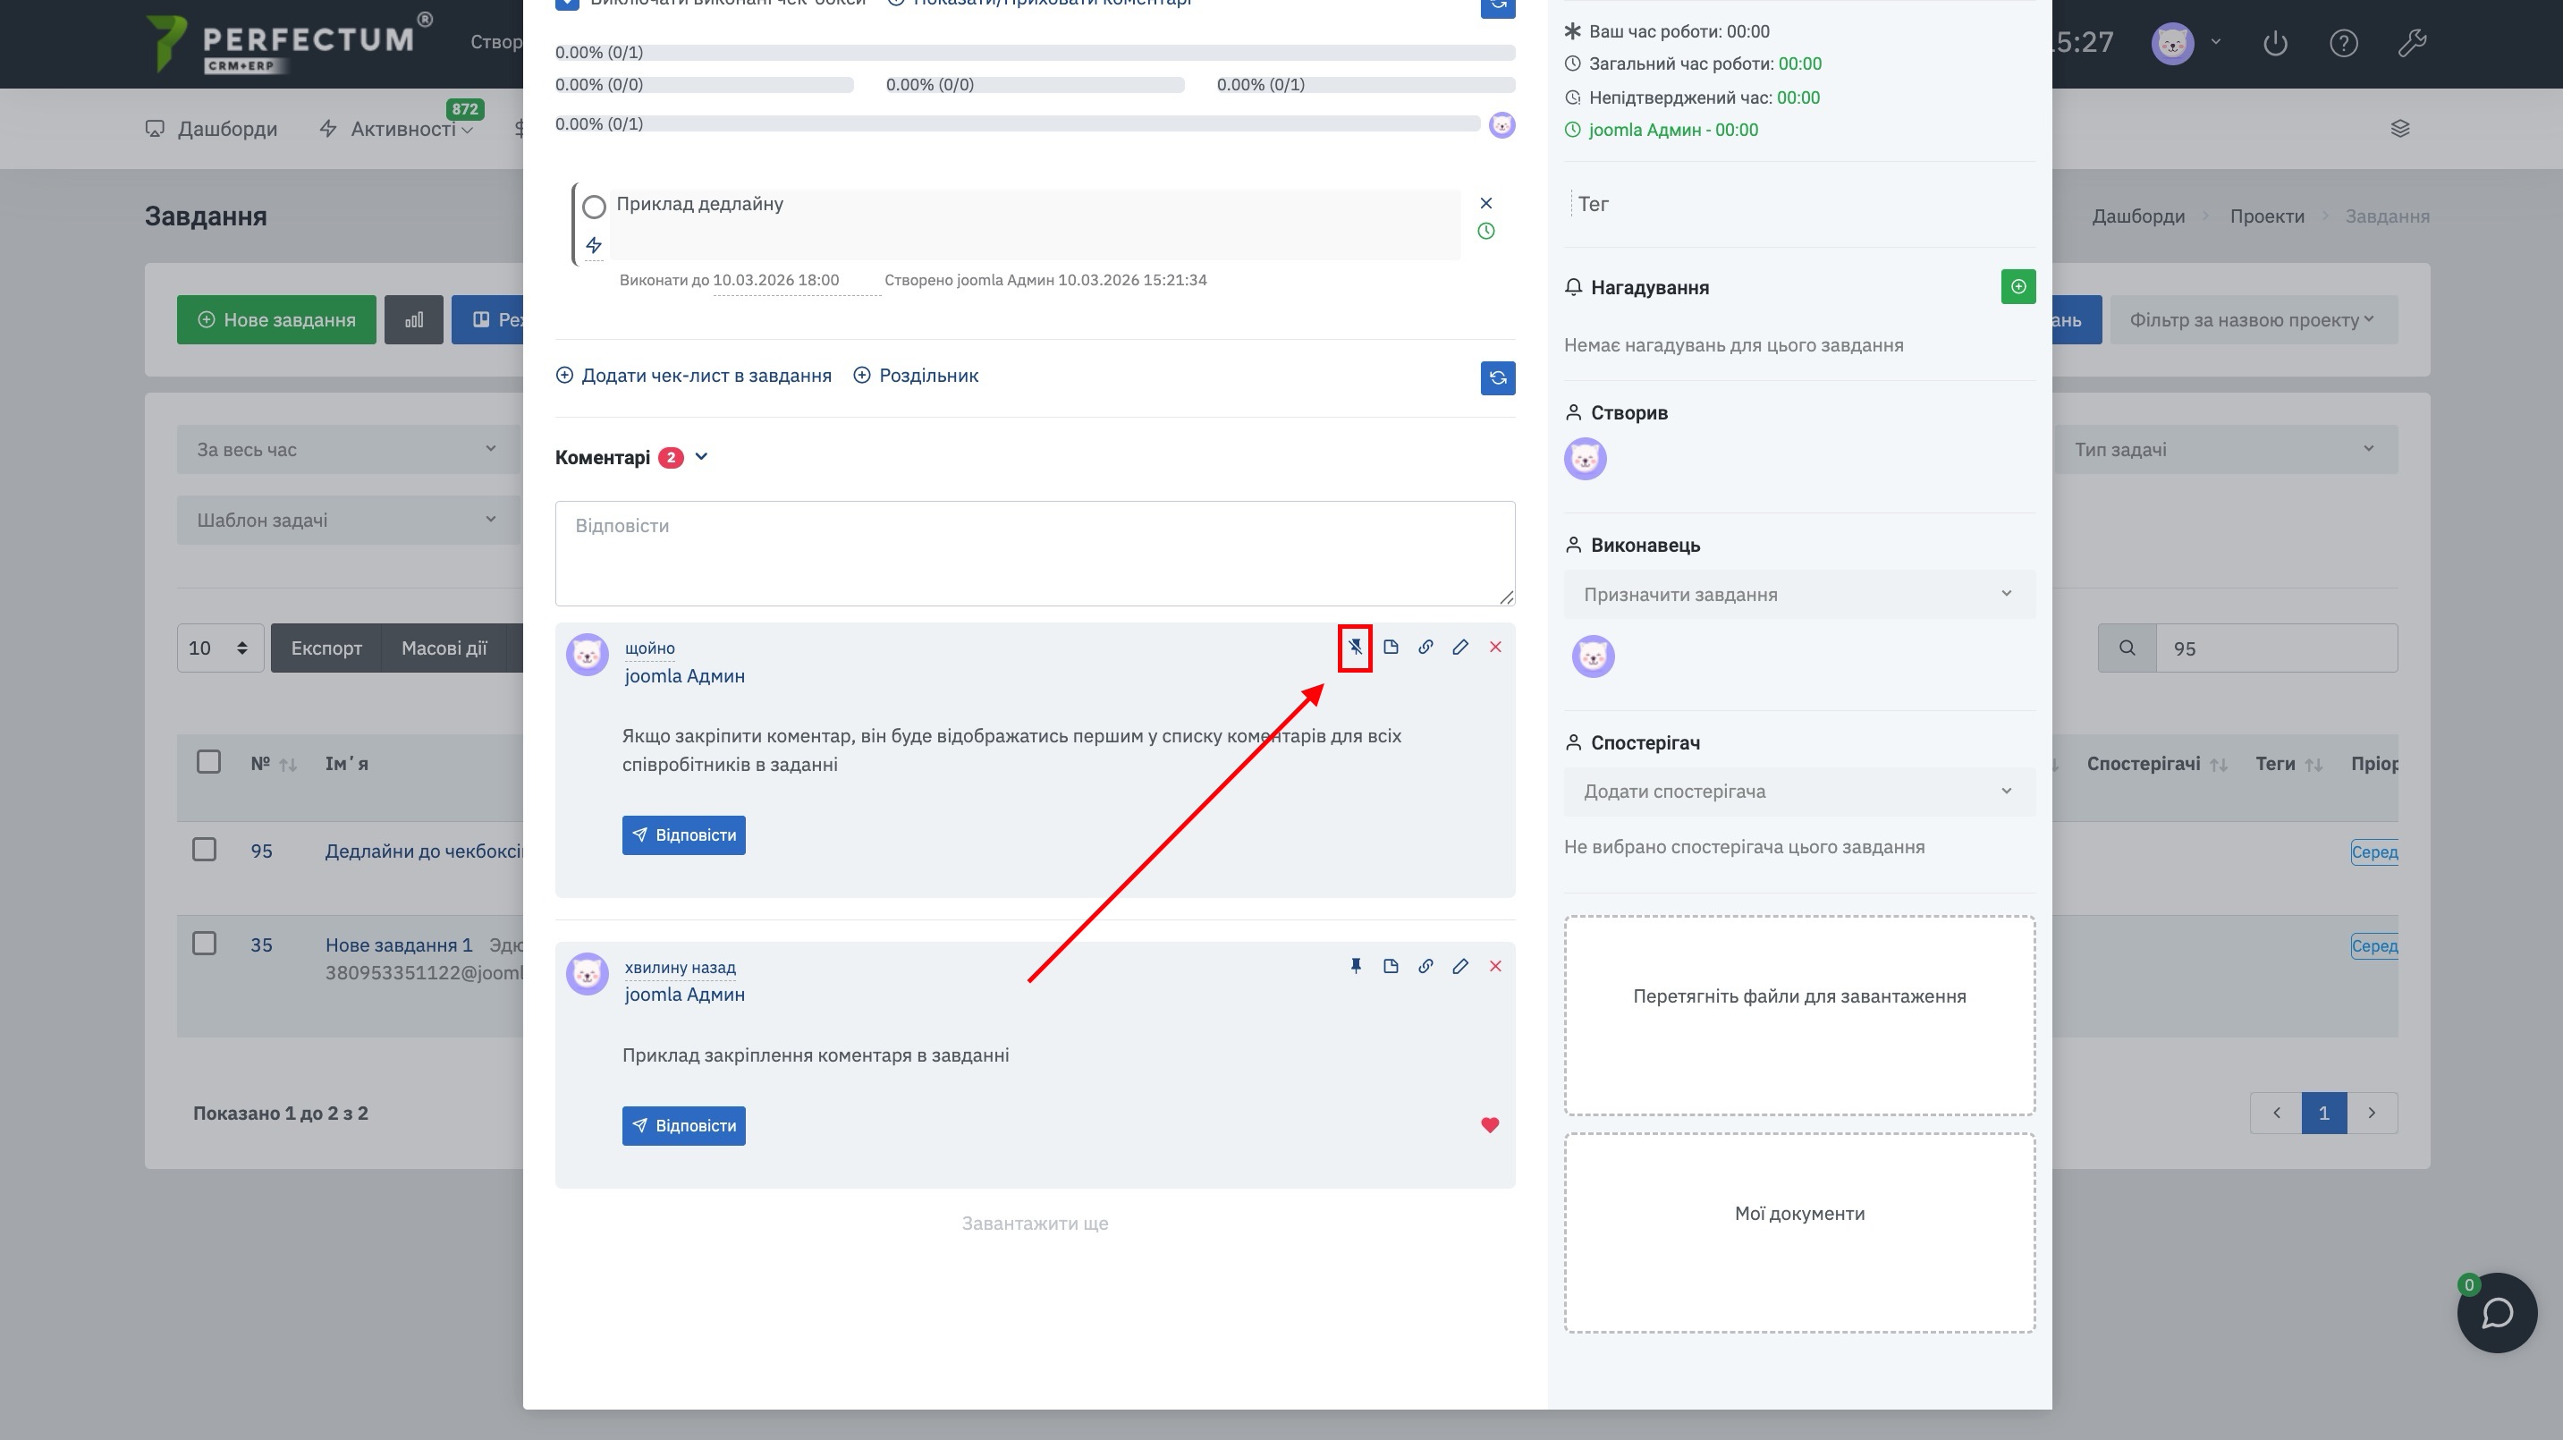Click the 'Відповісти' comment text field
The image size is (2563, 1440).
click(1034, 553)
